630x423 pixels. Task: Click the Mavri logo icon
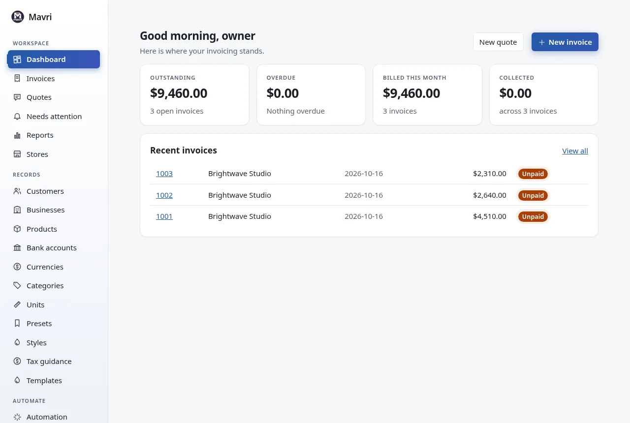pos(18,17)
